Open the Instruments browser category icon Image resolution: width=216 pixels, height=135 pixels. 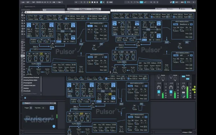click(x=22, y=18)
